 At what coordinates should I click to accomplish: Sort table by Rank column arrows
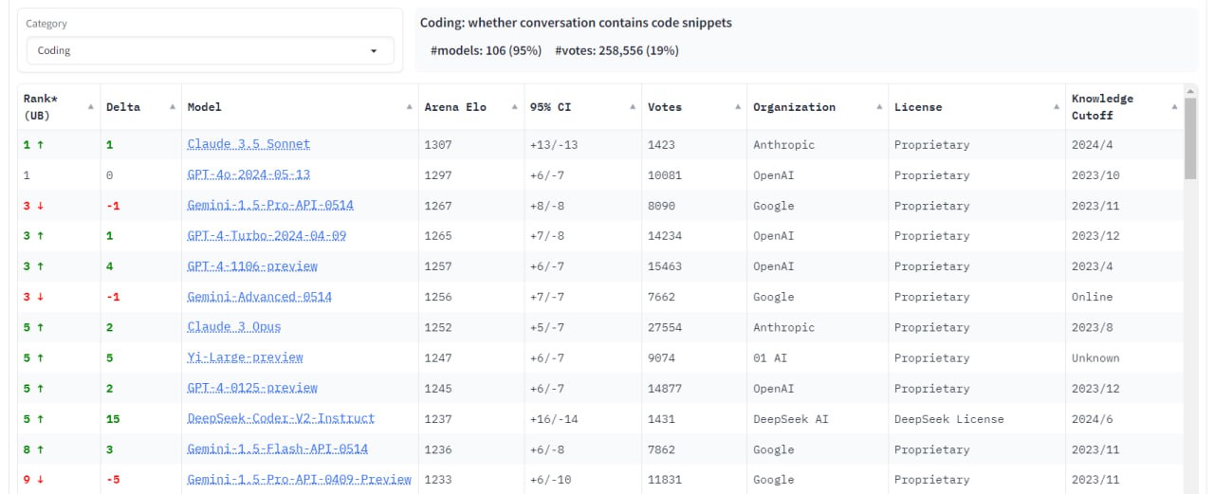pos(91,107)
